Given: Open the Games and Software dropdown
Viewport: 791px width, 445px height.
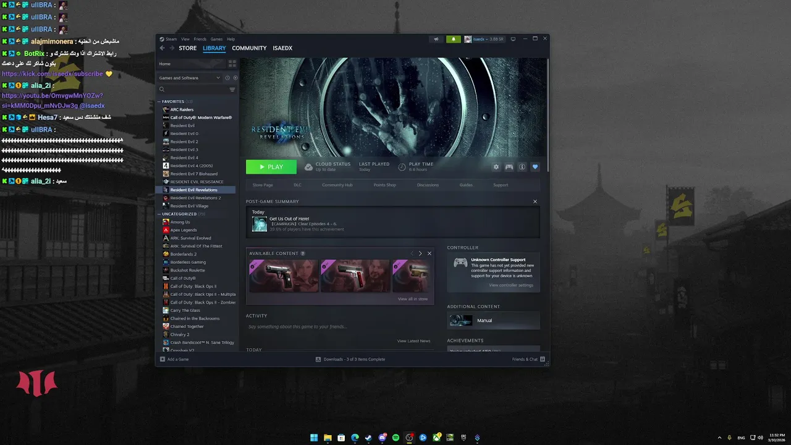Looking at the screenshot, I should click(190, 78).
